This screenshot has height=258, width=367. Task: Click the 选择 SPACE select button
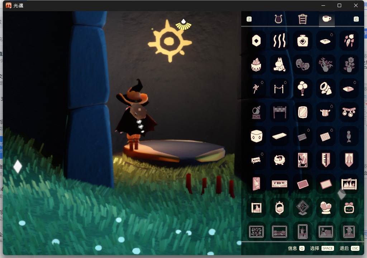click(x=322, y=248)
